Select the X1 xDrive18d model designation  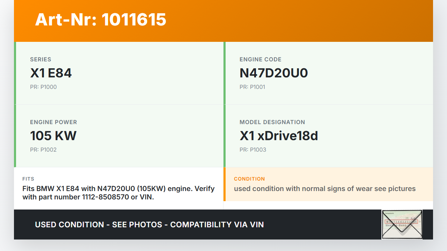coord(279,136)
